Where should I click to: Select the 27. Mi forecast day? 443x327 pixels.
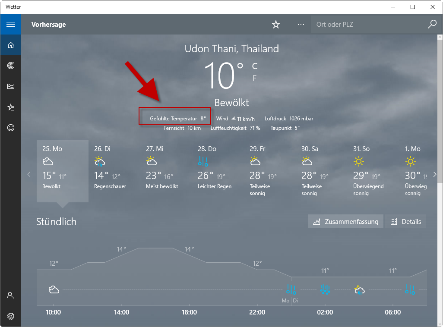pos(166,171)
